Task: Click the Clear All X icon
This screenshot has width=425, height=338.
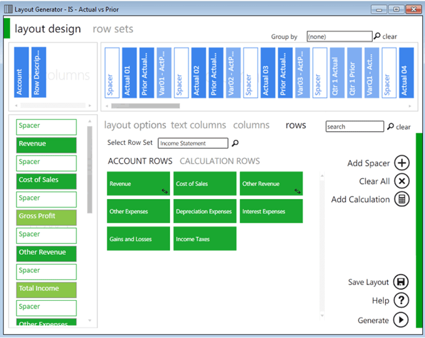Action: click(401, 181)
